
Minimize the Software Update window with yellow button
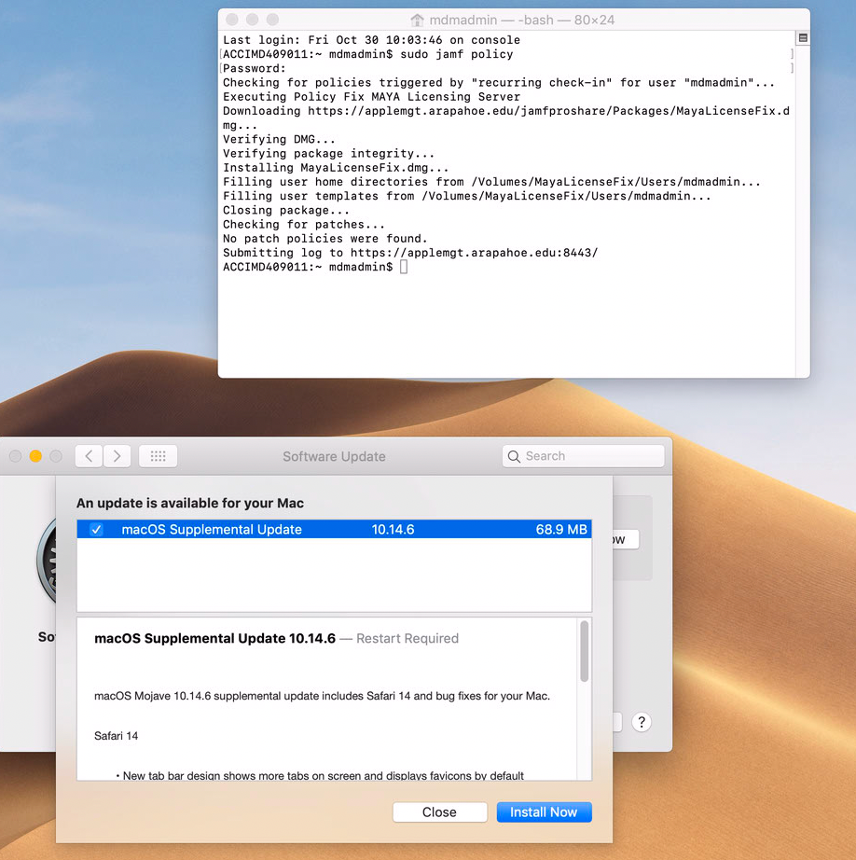pyautogui.click(x=35, y=456)
